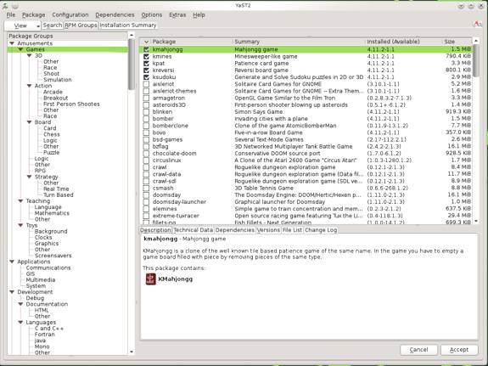Viewport: 488px width, 366px height.
Task: Collapse the Games tree node
Action: [20, 49]
